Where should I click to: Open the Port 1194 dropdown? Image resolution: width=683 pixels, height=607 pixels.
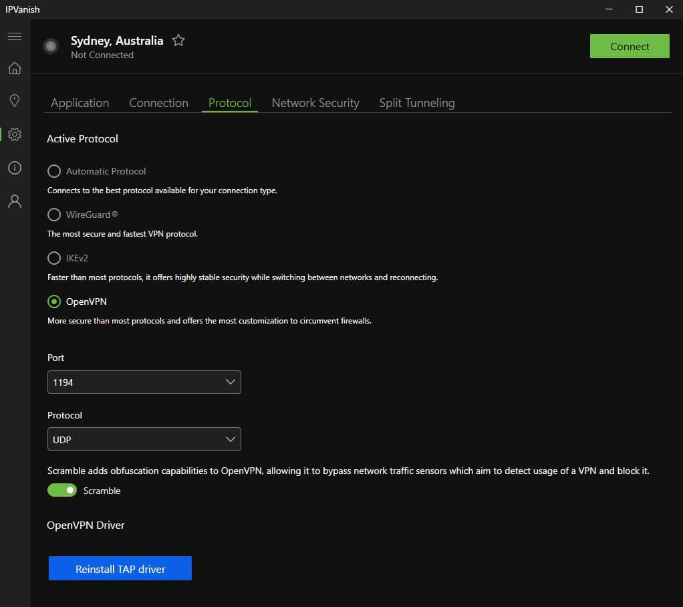tap(144, 382)
